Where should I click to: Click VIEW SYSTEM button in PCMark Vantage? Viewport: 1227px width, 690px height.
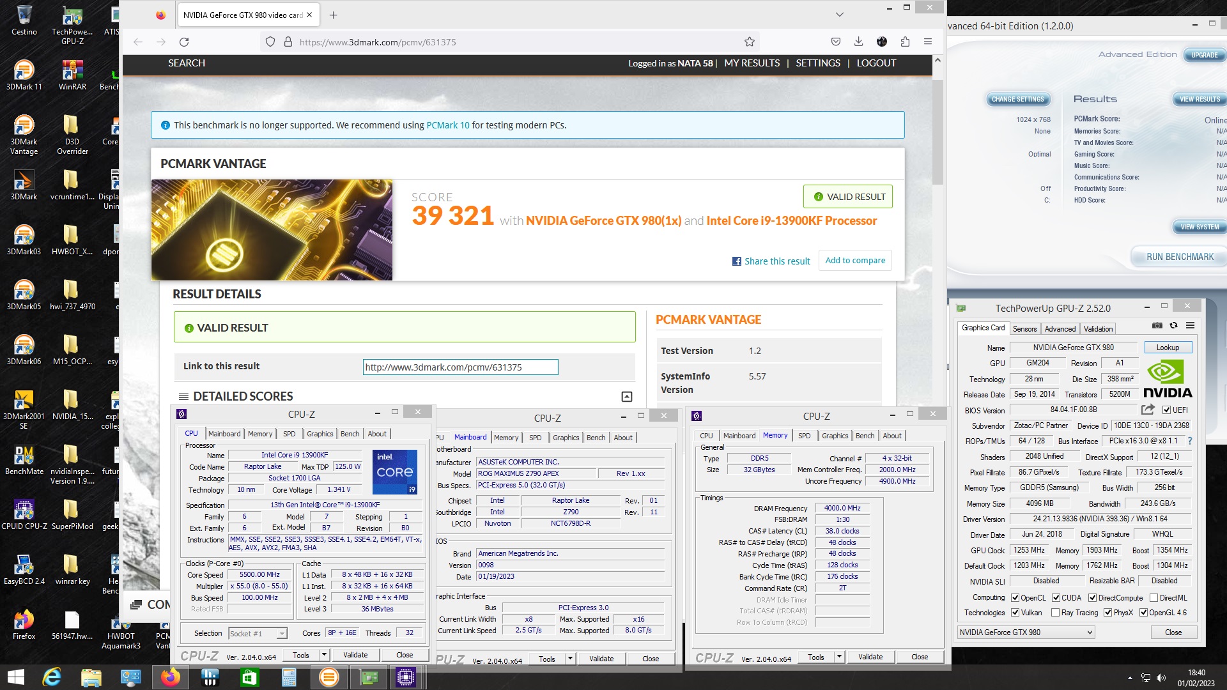pos(1199,227)
